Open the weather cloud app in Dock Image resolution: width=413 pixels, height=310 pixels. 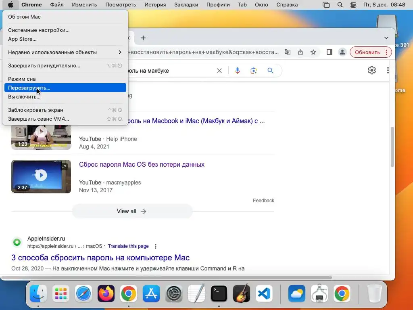[297, 293]
